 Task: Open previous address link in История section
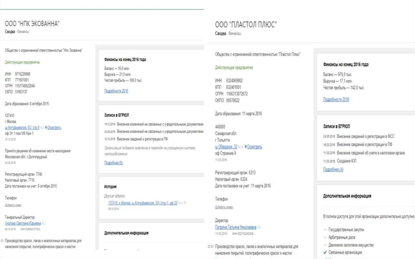click(x=143, y=203)
